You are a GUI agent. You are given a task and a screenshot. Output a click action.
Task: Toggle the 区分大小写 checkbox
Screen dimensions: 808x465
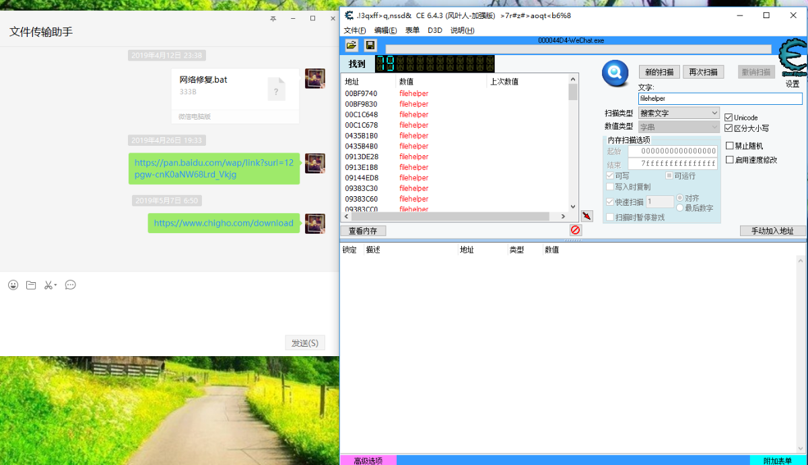coord(729,128)
